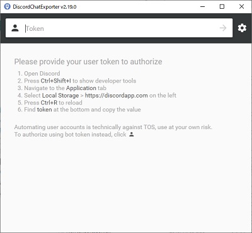Maximize the DiscordChatExporter window

coord(222,6)
